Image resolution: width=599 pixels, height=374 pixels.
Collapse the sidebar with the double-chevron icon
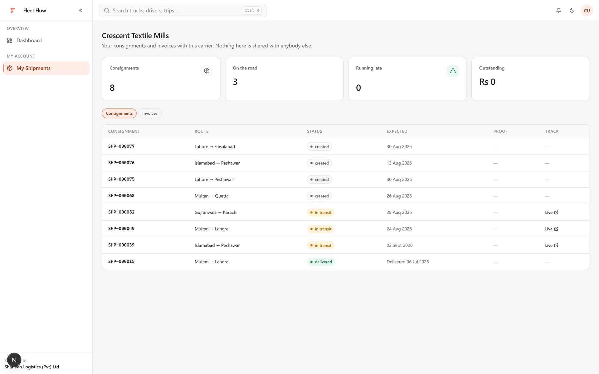coord(80,11)
